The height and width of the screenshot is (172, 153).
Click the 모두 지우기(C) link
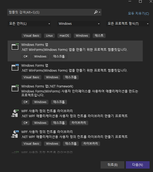(139, 13)
